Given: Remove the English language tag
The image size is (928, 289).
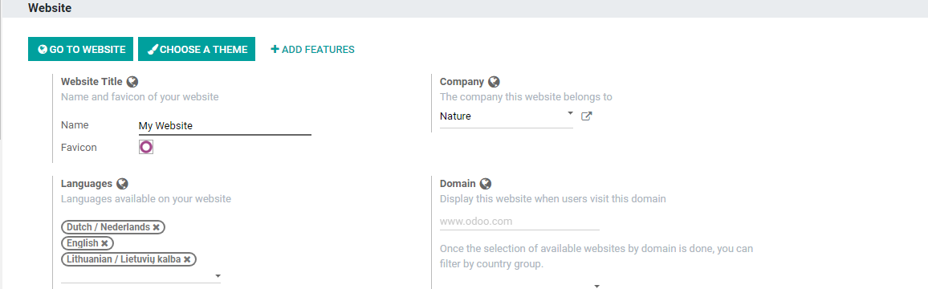Looking at the screenshot, I should point(104,243).
